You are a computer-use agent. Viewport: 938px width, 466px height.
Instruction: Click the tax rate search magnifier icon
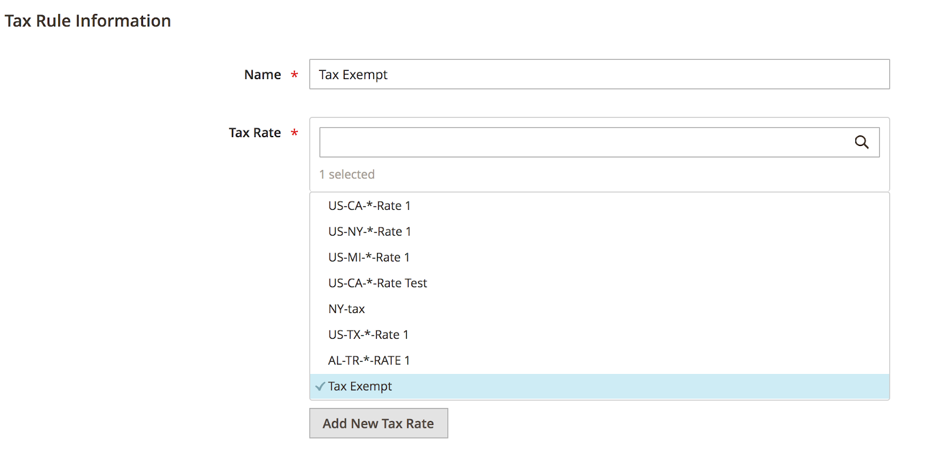(x=861, y=142)
